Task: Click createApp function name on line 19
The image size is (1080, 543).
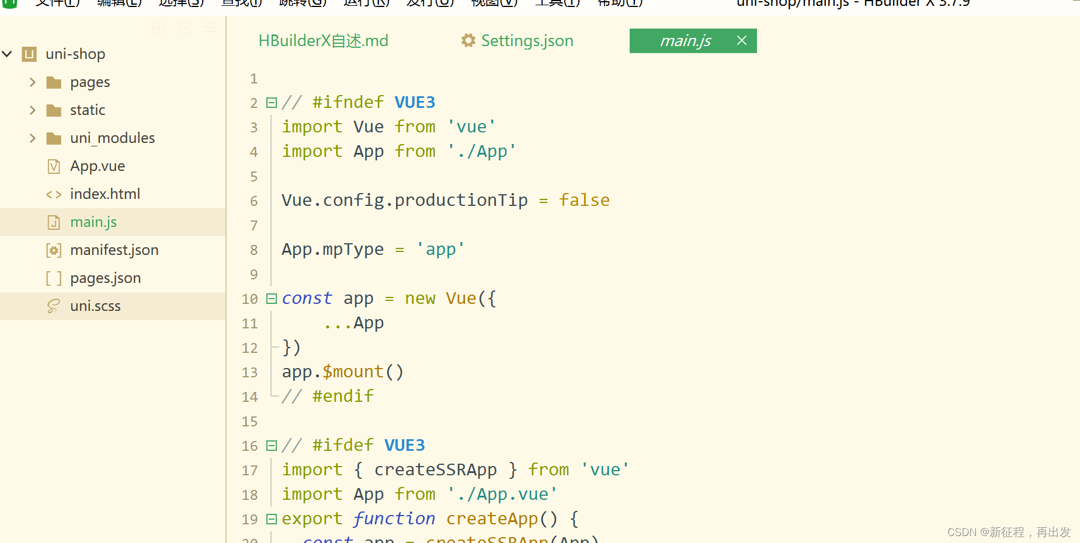Action: click(x=492, y=519)
